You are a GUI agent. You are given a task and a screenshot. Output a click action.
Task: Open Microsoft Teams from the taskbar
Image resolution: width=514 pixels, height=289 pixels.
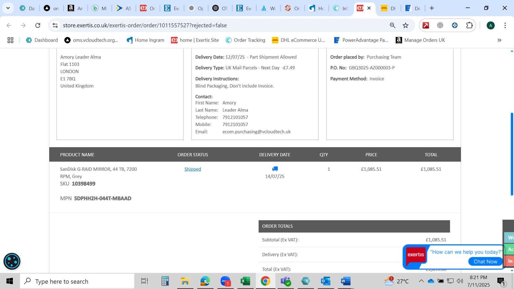pyautogui.click(x=285, y=281)
